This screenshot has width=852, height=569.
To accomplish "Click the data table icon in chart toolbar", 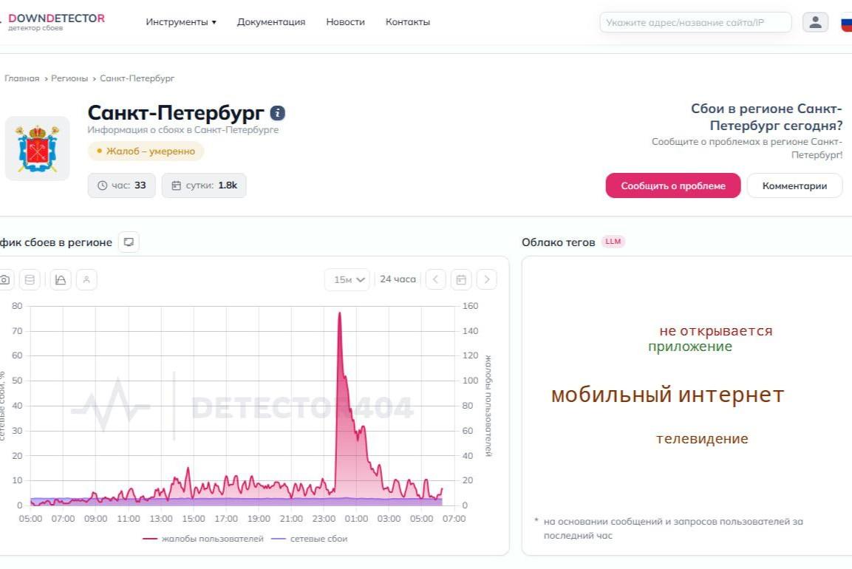I will click(30, 280).
